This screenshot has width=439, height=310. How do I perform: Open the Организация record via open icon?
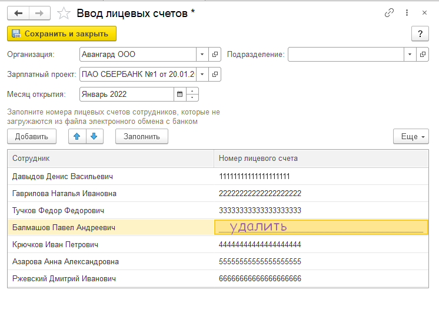[x=215, y=55]
